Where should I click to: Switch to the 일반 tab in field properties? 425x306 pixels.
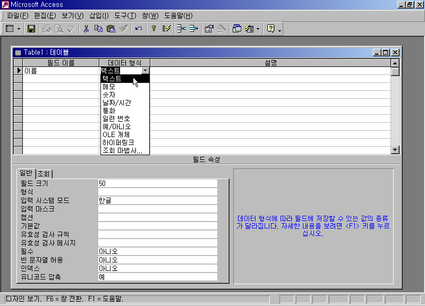pos(26,173)
